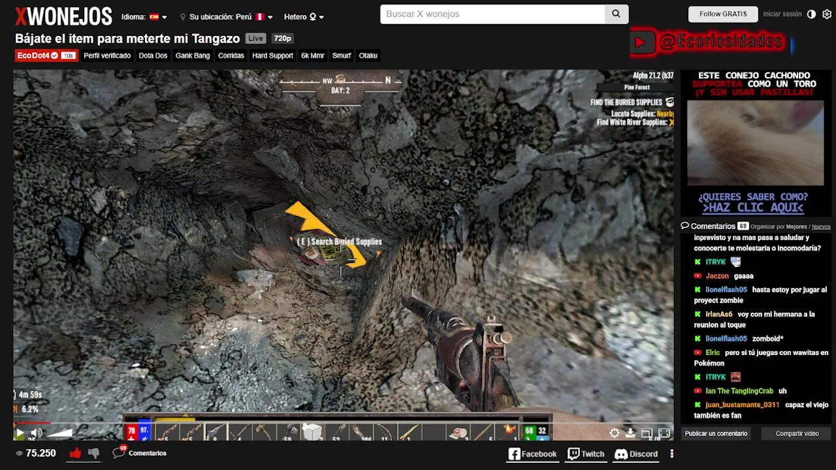Screen dimensions: 836x470
Task: Click the 75.250 view count
Action: click(x=40, y=453)
